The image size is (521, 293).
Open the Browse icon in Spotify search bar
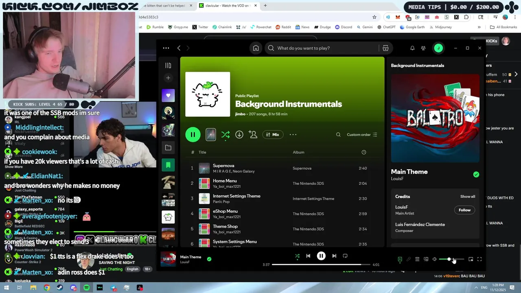(385, 48)
